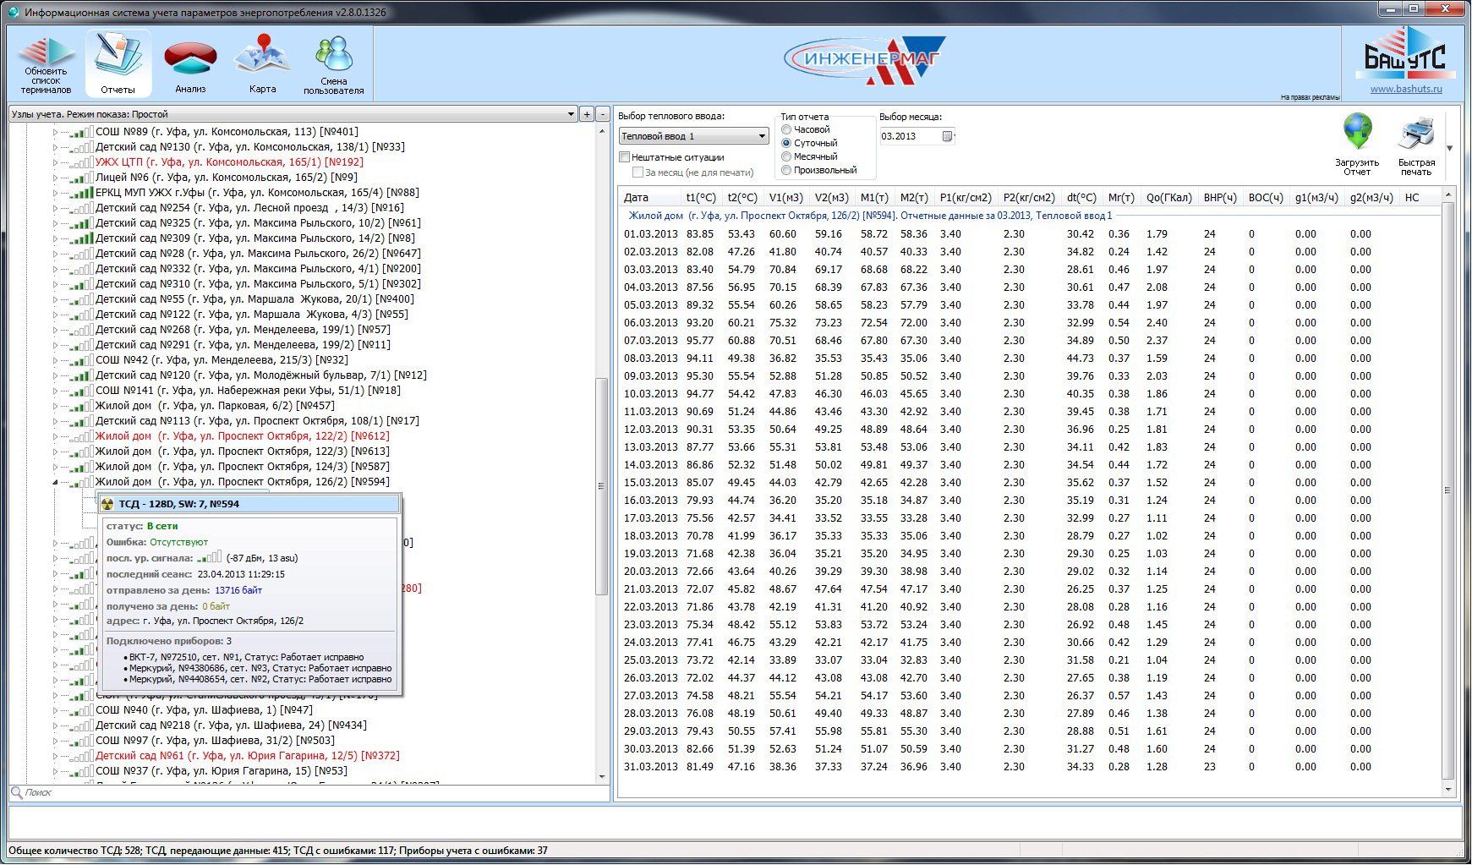Screen dimensions: 1472x865
Task: Select УЖХ ЦТП Комсомольская 165/1 row
Action: [x=229, y=162]
